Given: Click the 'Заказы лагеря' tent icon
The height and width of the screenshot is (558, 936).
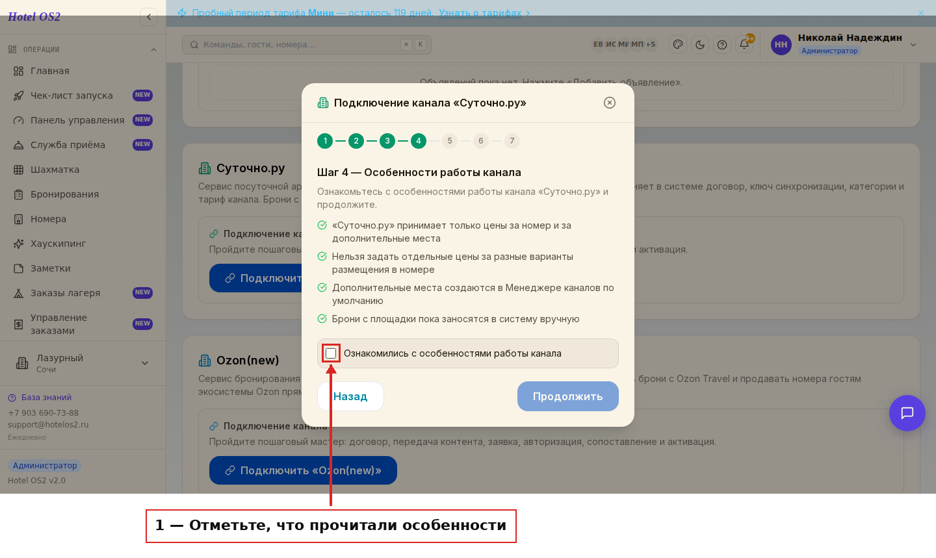Looking at the screenshot, I should click(19, 293).
